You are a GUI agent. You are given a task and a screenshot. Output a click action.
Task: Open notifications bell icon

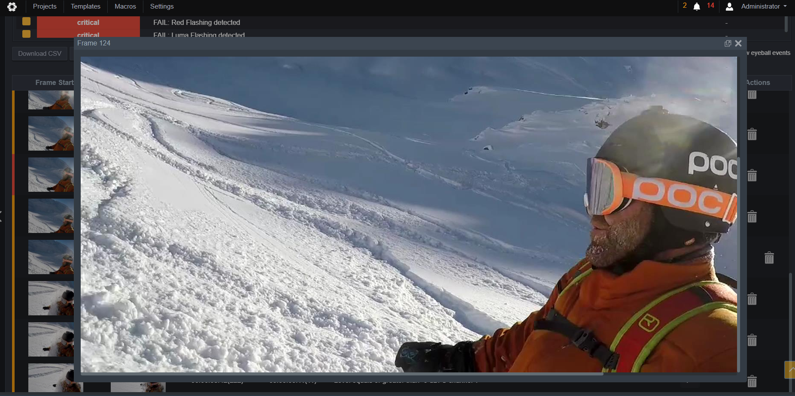click(697, 6)
